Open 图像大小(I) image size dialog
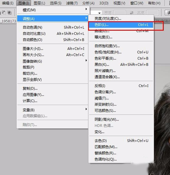The width and height of the screenshot is (170, 175). (x=53, y=49)
